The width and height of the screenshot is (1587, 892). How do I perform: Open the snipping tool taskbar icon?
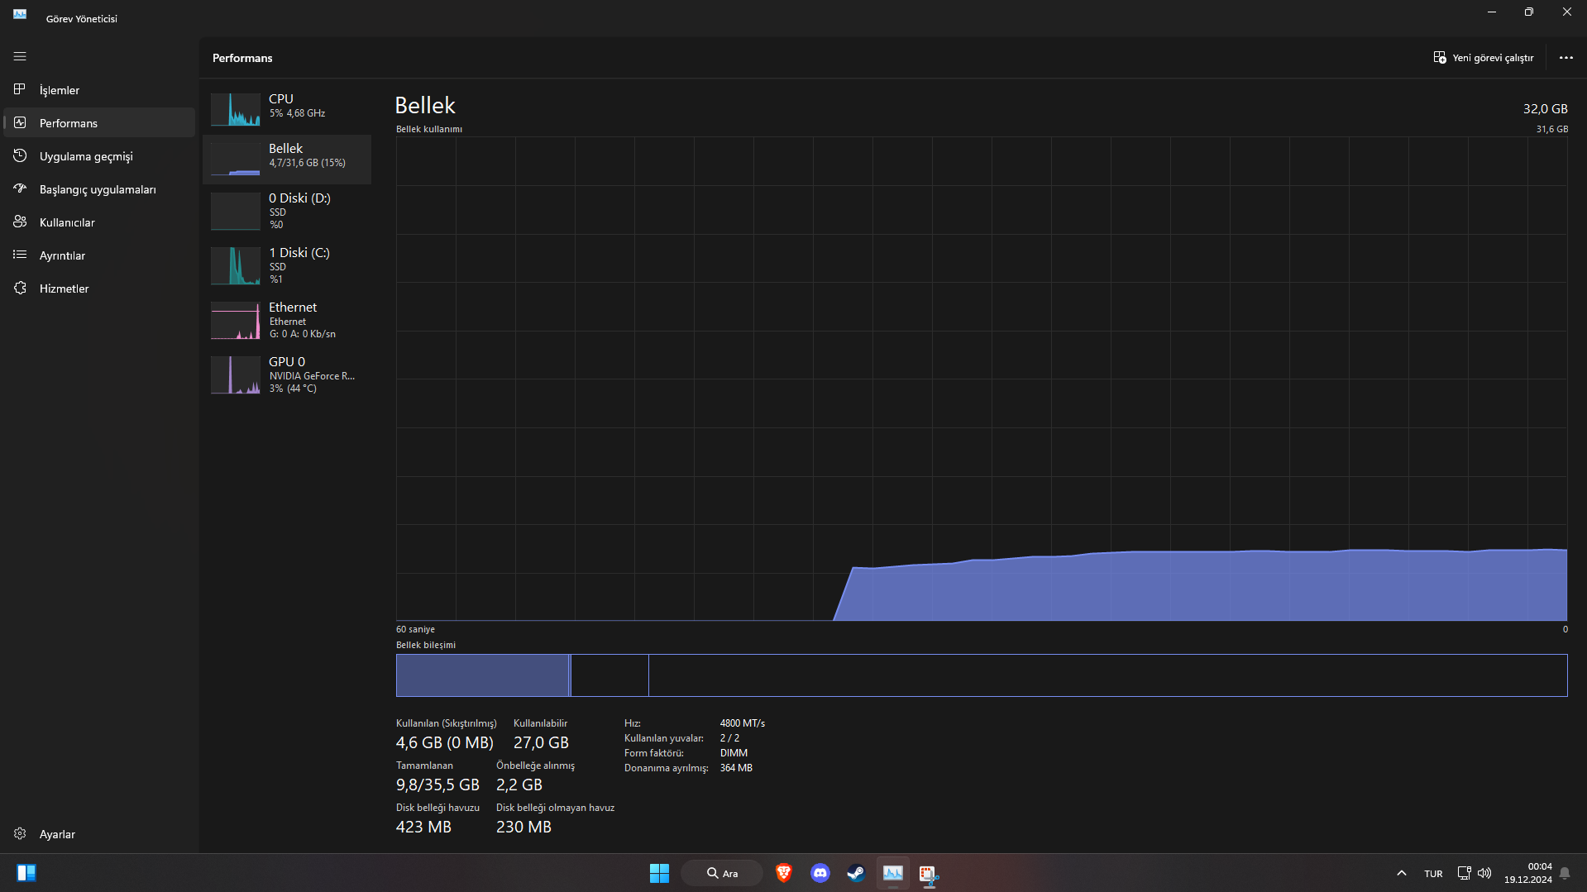click(x=929, y=873)
